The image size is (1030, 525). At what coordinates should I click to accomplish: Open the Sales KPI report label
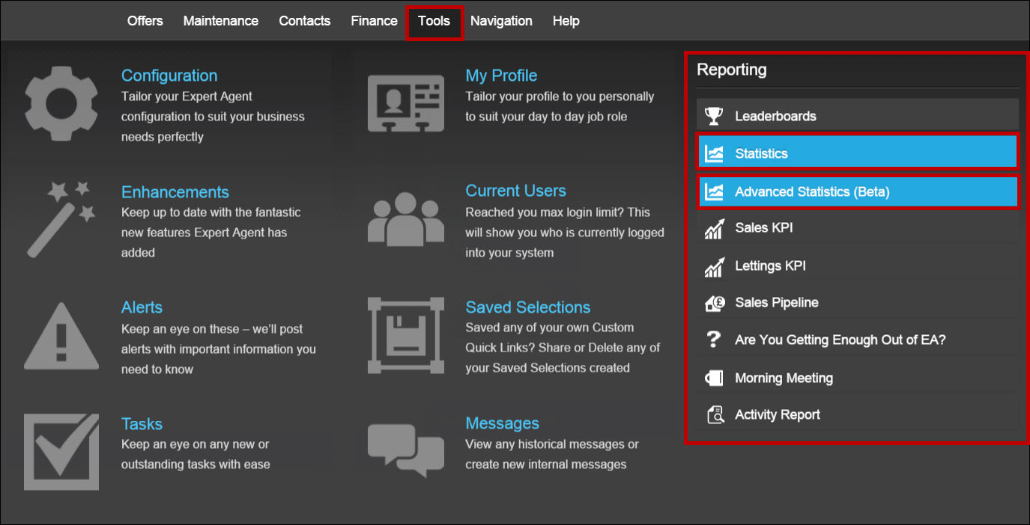(764, 228)
